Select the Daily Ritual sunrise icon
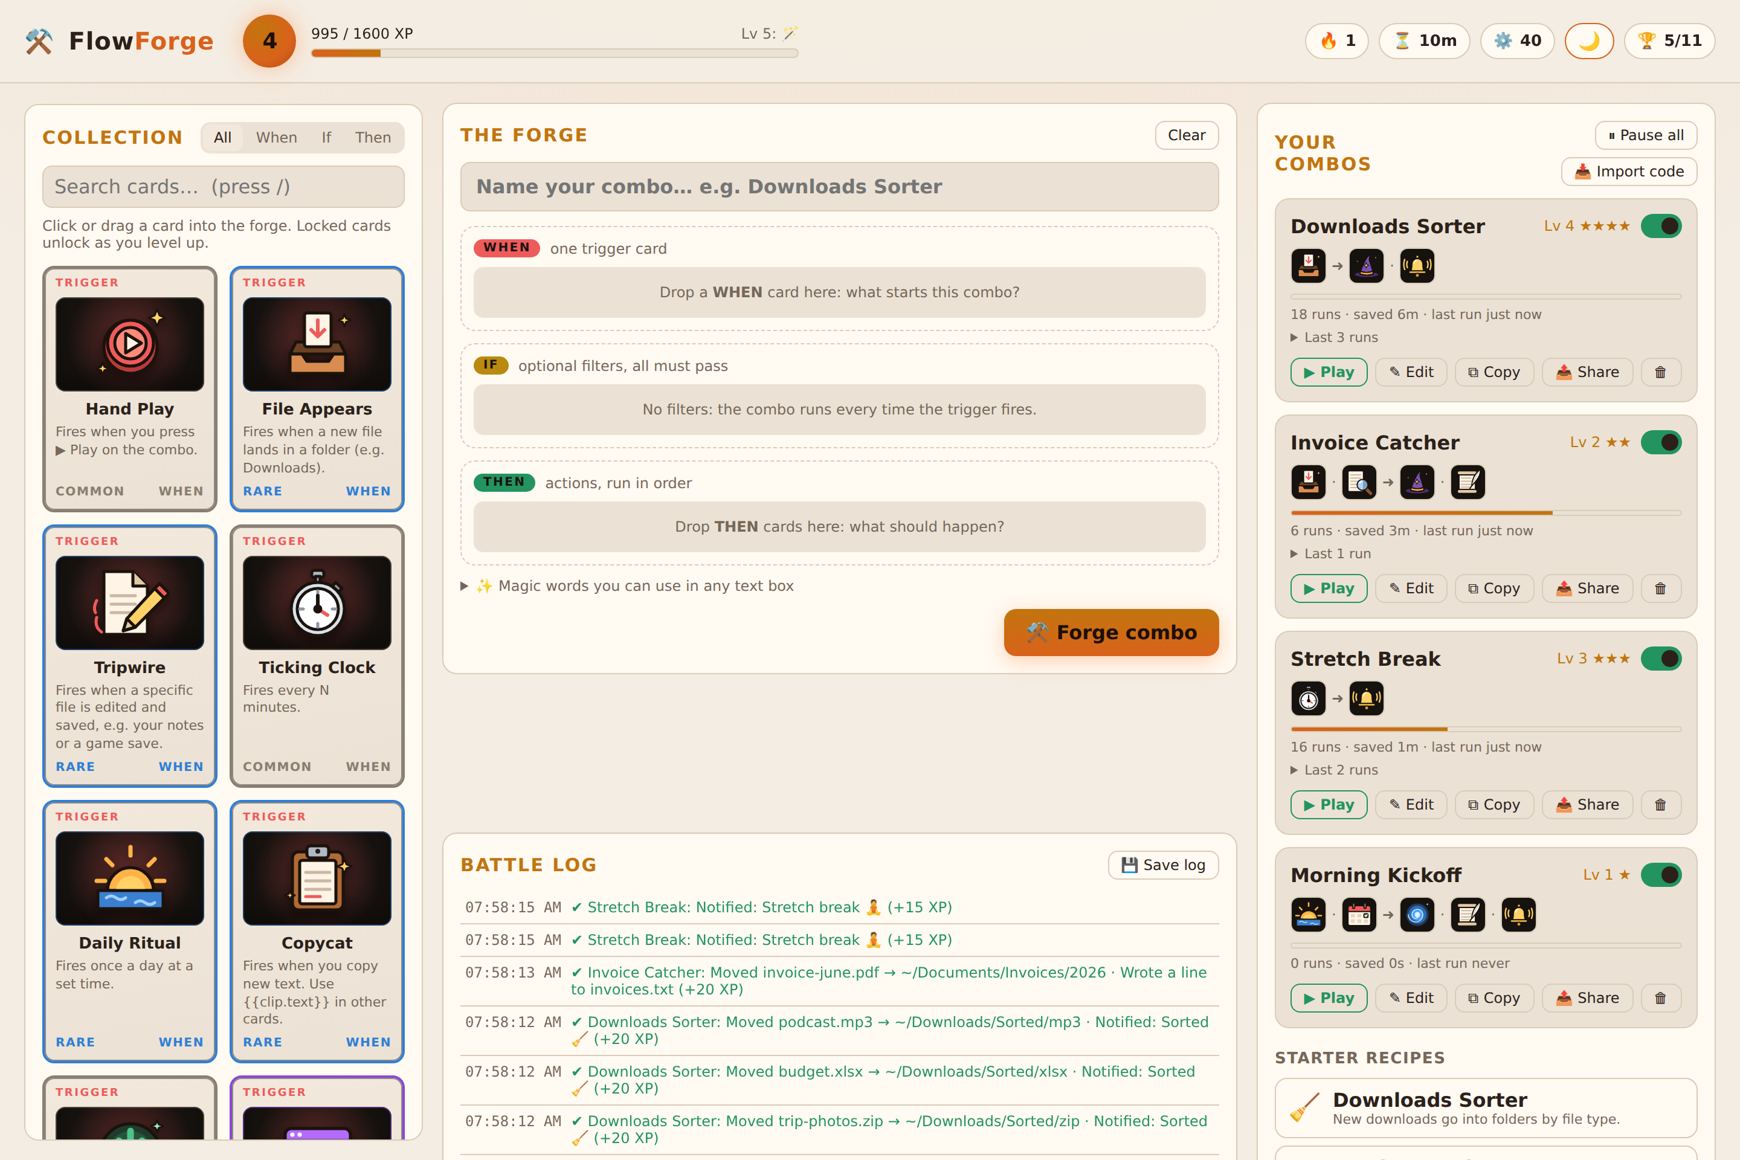Screen dimensions: 1740x1160 click(129, 878)
